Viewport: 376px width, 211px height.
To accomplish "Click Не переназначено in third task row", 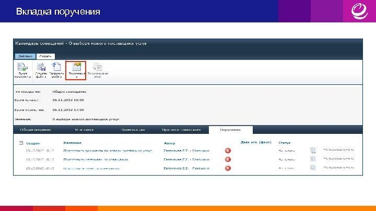I will pos(338,167).
